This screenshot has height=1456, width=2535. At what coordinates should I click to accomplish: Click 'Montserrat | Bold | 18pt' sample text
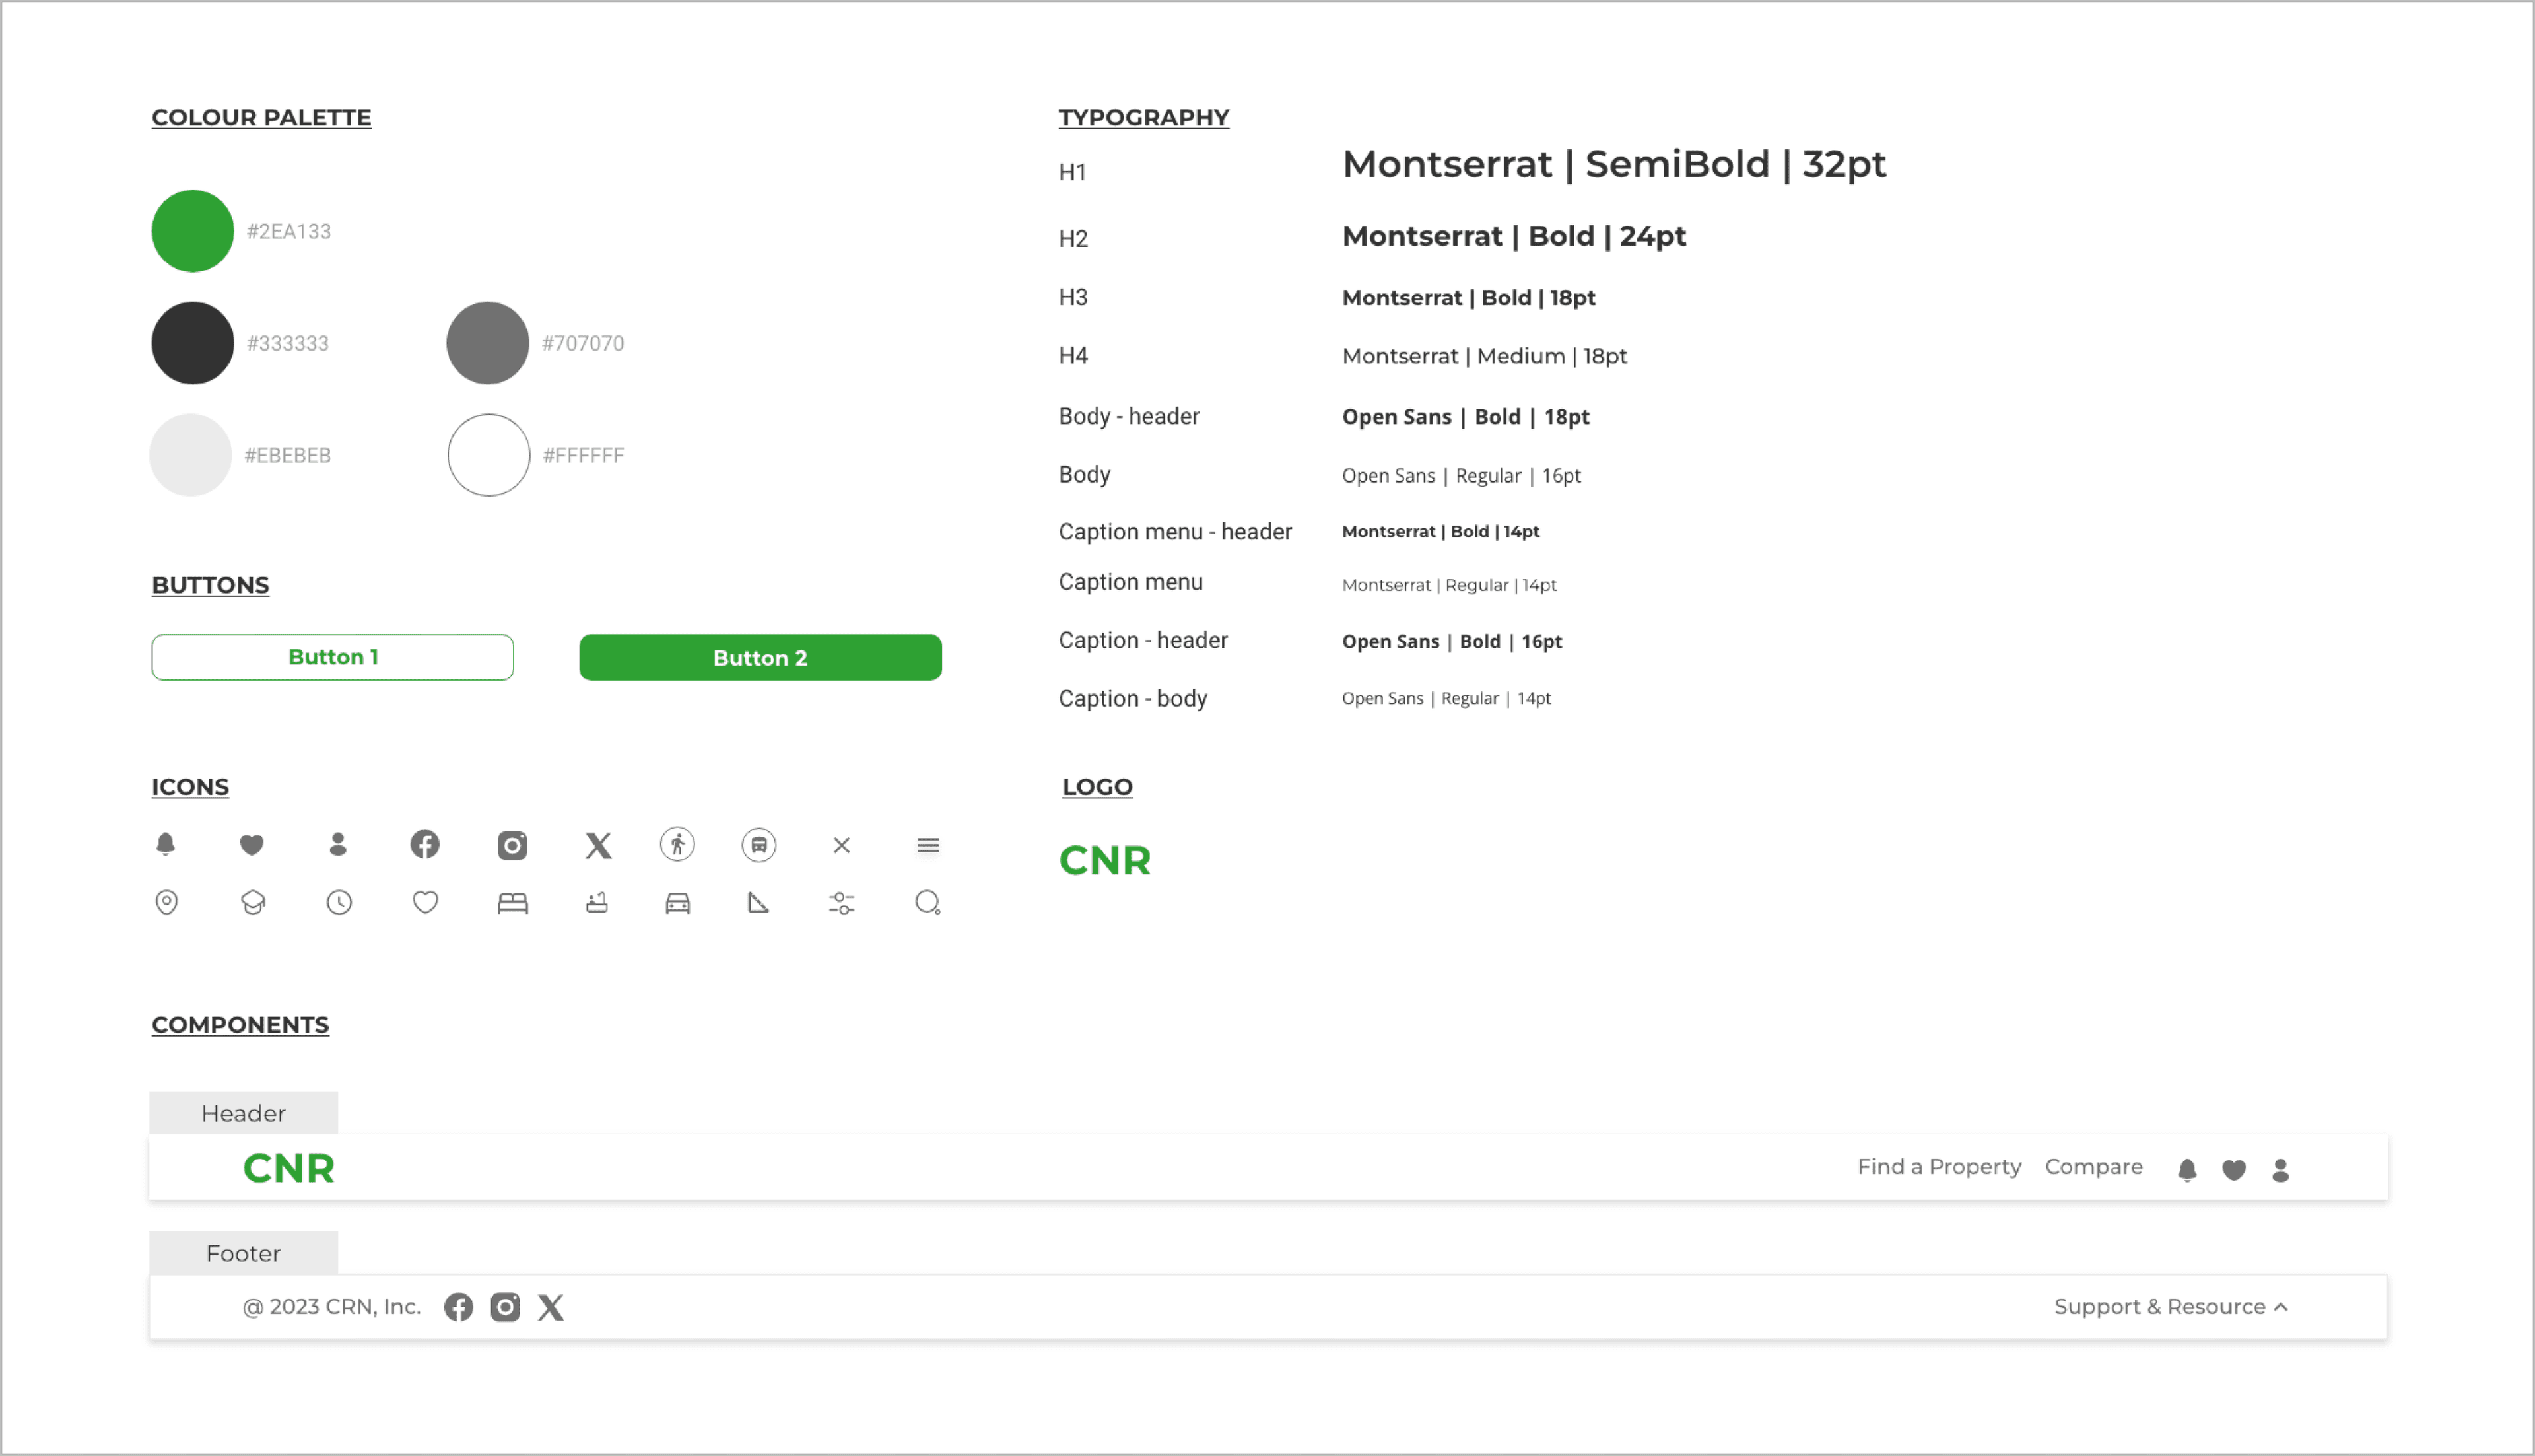pos(1468,298)
